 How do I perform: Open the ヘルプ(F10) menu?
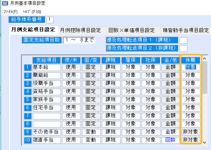pos(32,12)
